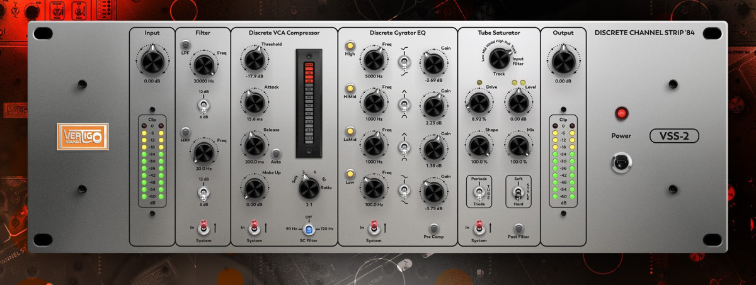Toggle the LoMid EQ band button
The height and width of the screenshot is (285, 756).
(x=349, y=131)
